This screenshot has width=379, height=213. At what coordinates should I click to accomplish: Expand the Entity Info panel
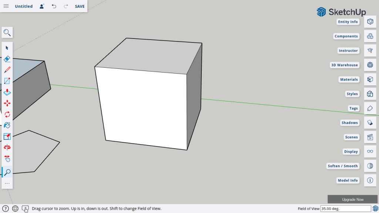370,22
